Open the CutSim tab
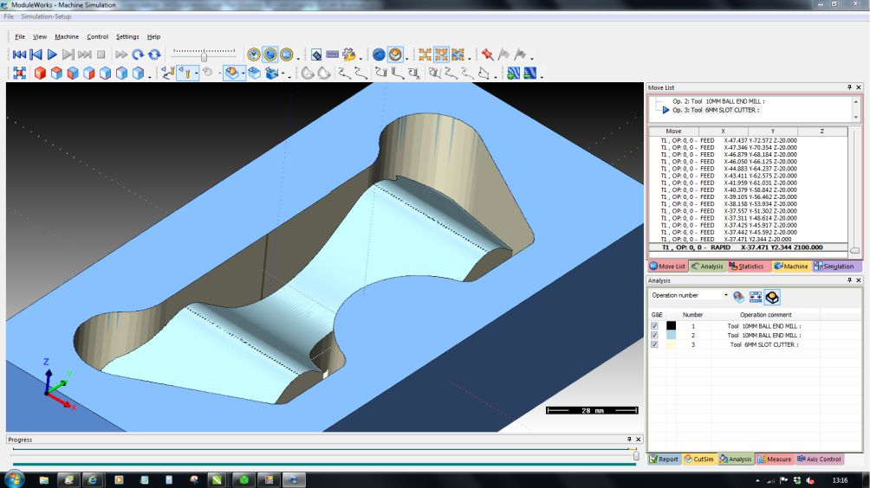 click(x=699, y=459)
